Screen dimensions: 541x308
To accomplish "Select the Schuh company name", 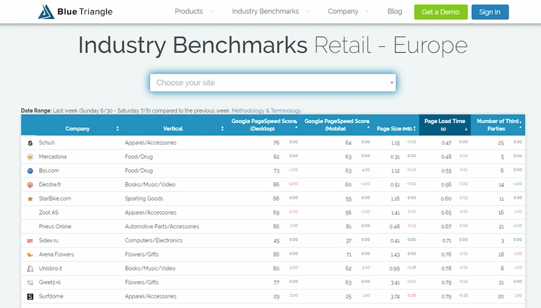I will pos(47,143).
